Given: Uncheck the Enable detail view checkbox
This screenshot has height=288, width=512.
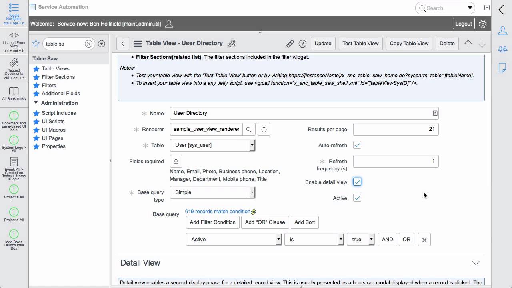Looking at the screenshot, I should click(357, 182).
